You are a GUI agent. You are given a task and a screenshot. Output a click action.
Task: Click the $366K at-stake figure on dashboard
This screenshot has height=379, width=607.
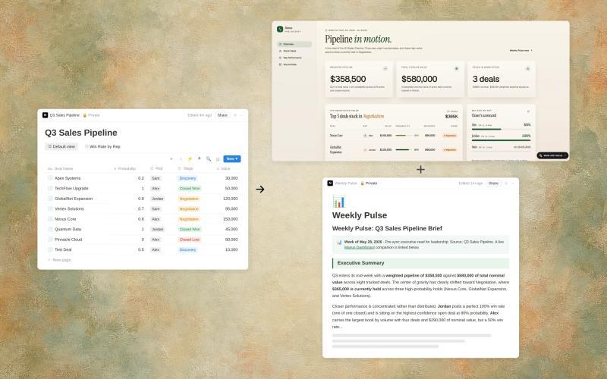(x=451, y=117)
